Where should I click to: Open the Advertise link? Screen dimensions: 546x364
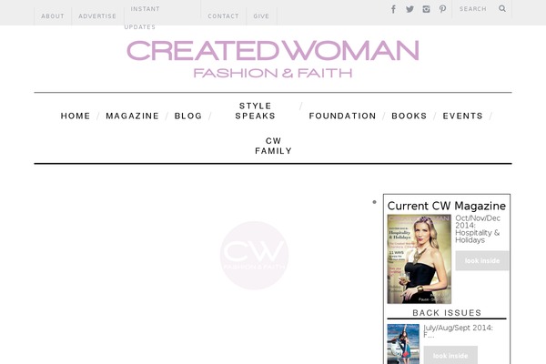coord(97,16)
